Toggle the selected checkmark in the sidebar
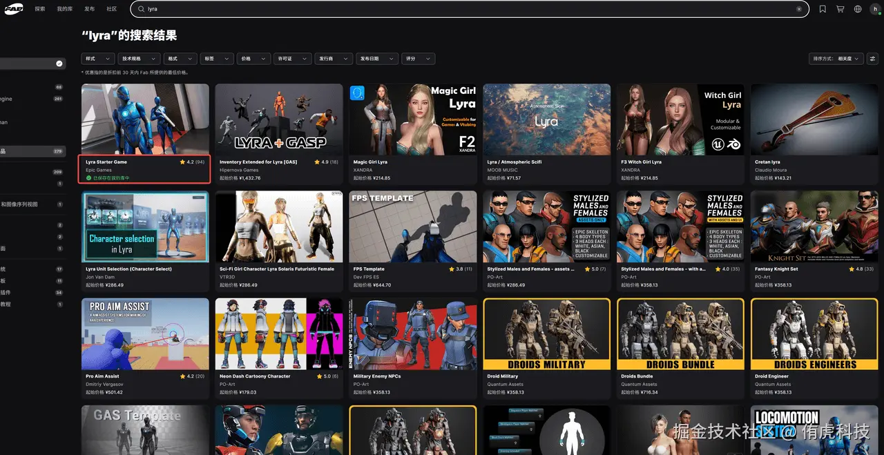The height and width of the screenshot is (455, 884). (59, 64)
